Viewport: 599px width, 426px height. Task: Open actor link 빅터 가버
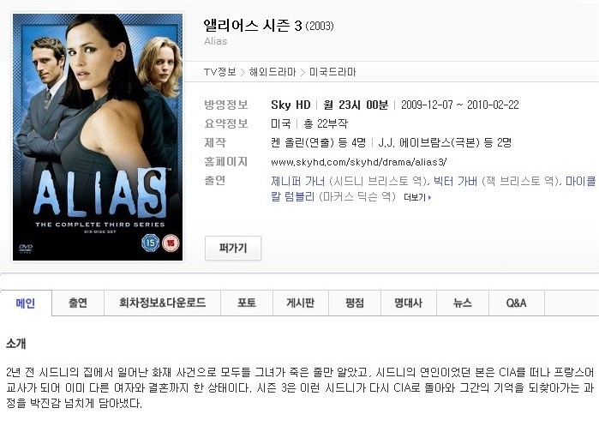click(x=455, y=181)
